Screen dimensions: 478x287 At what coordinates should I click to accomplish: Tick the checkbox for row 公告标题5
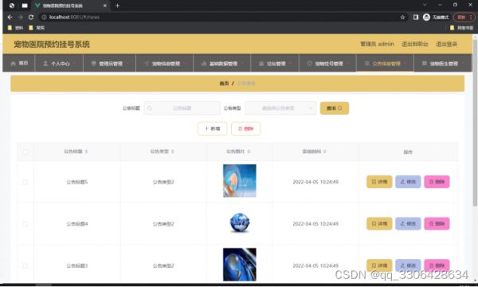click(x=25, y=182)
